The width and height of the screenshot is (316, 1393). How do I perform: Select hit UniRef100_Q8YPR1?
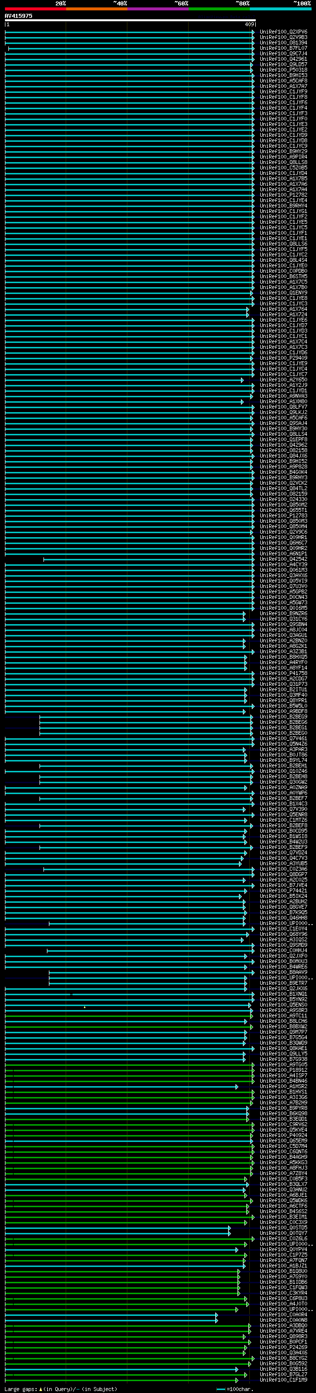(283, 701)
